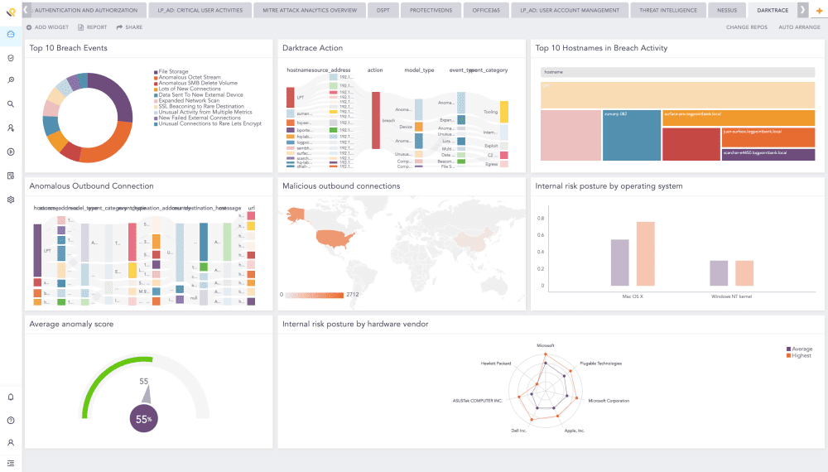Click the United States region on map
This screenshot has height=472, width=828.
[335, 238]
